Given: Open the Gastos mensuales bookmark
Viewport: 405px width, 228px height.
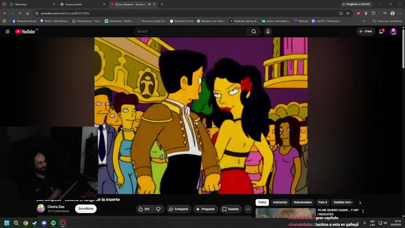Looking at the screenshot, I should (276, 21).
